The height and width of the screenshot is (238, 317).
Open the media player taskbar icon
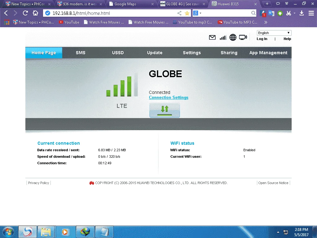[65, 232]
